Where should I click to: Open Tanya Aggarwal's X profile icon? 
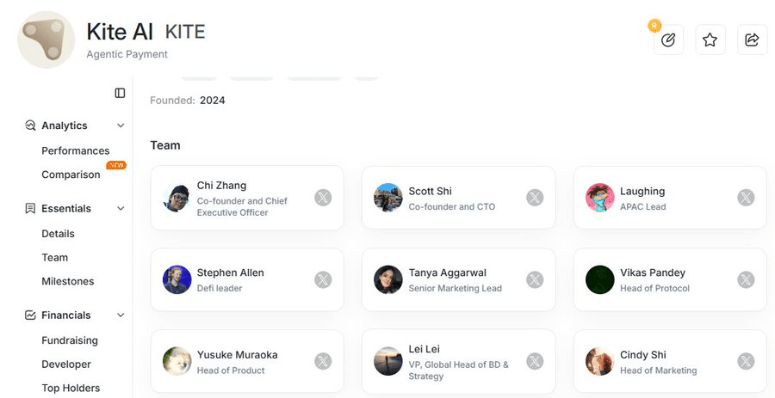tap(535, 279)
